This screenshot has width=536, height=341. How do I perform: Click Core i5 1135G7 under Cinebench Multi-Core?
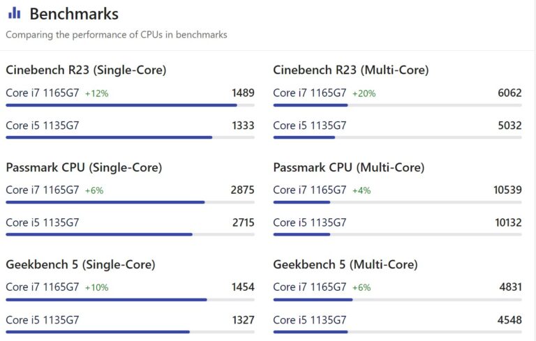click(309, 126)
